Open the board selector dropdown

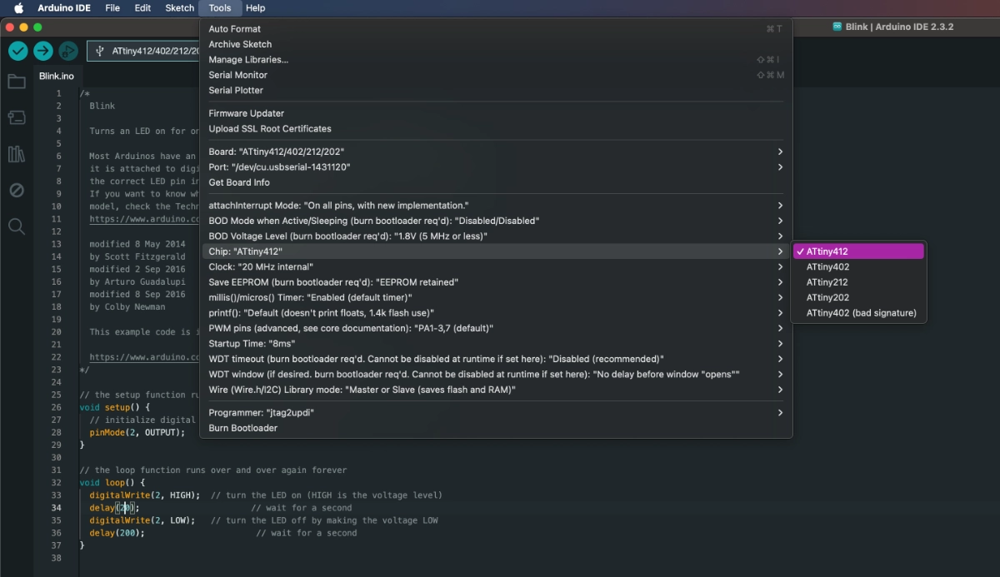click(143, 51)
